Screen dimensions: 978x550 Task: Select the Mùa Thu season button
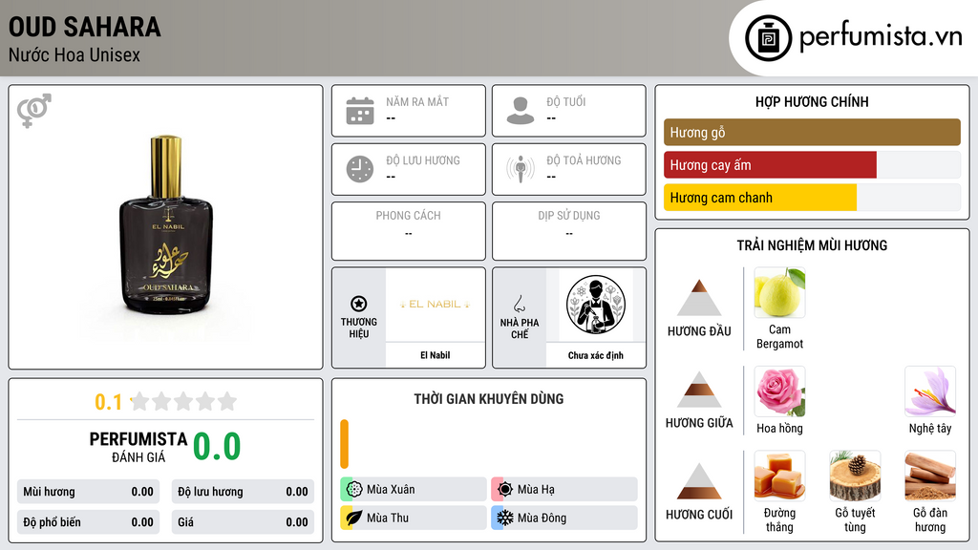tap(413, 518)
